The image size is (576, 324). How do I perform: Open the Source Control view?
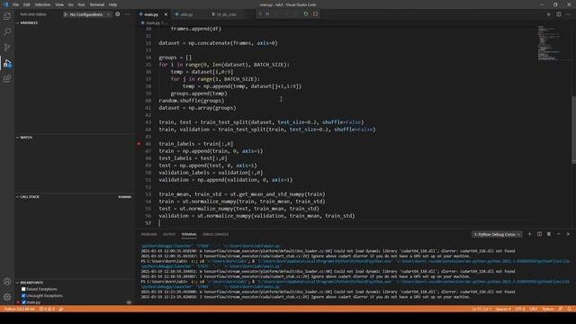click(x=7, y=48)
